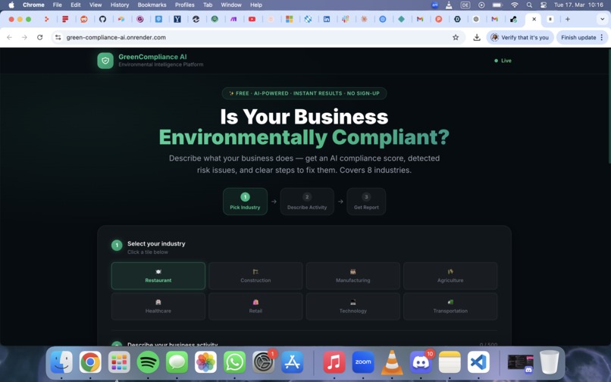611x382 pixels.
Task: Select the Restaurant industry tile
Action: [x=158, y=276]
